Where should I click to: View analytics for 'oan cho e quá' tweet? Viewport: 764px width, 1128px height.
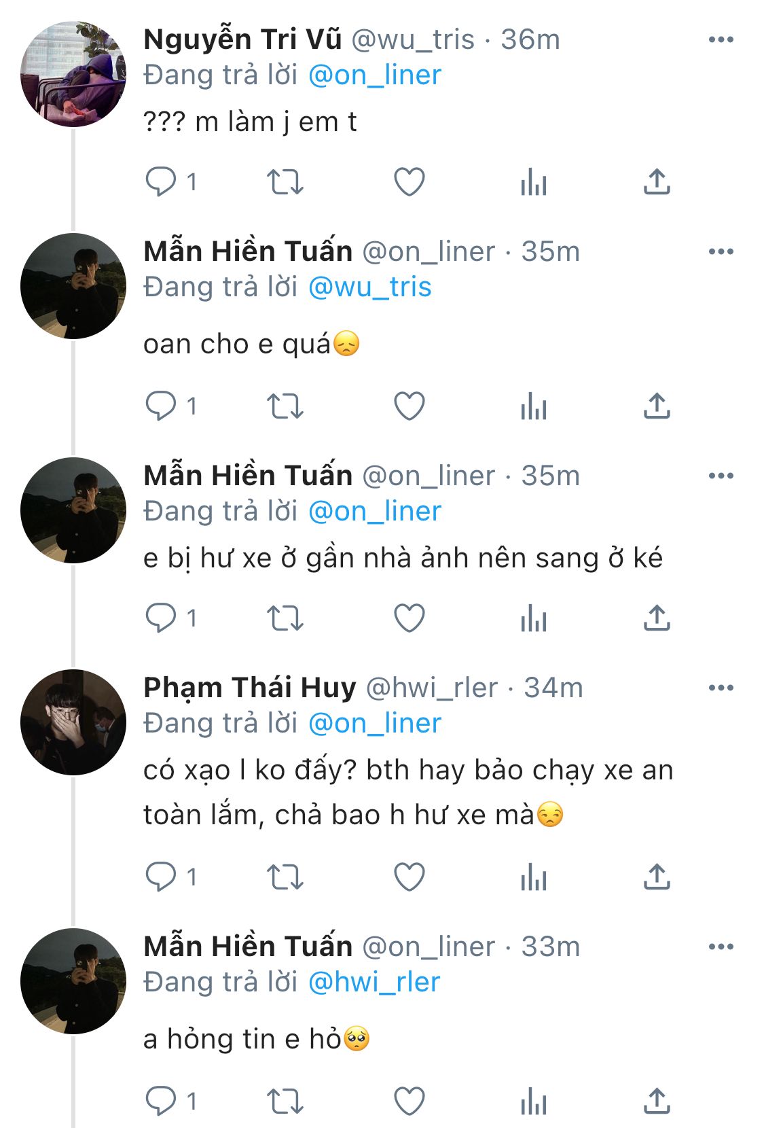point(534,406)
